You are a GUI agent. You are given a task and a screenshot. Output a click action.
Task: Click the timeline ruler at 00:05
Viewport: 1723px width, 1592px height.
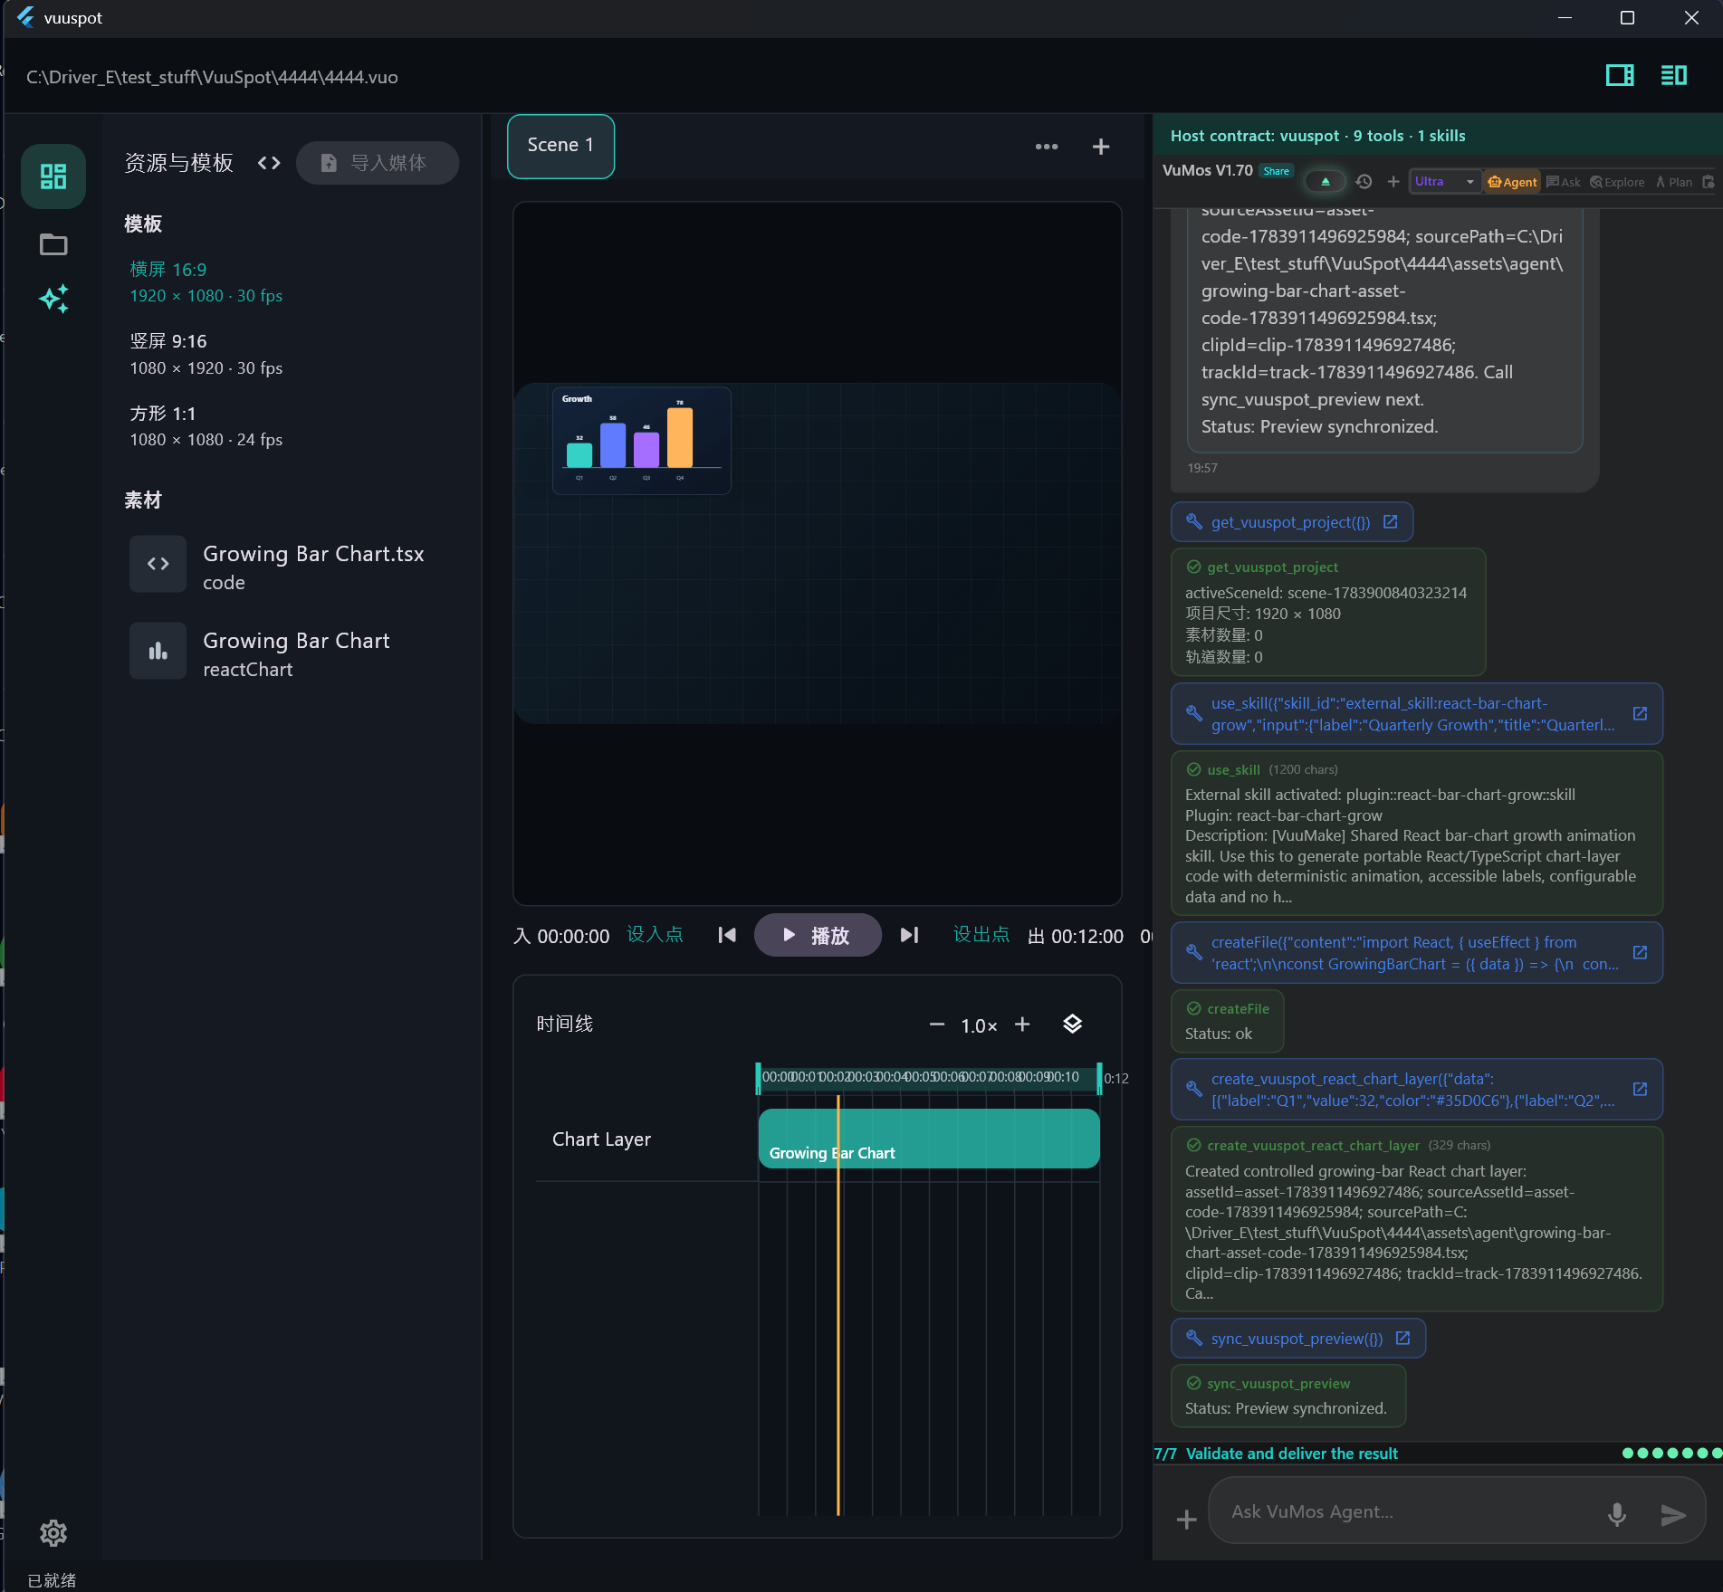point(919,1077)
